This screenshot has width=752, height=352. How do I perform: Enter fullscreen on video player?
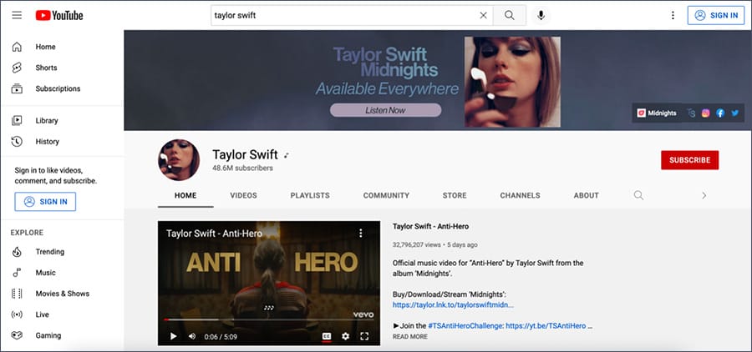[364, 336]
